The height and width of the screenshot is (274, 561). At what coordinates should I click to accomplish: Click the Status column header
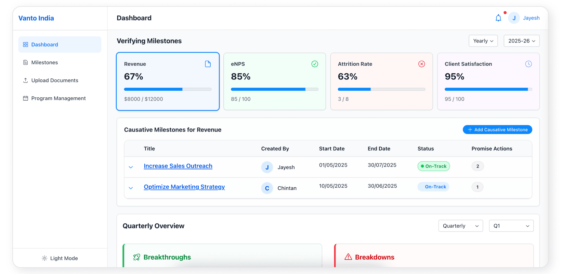[426, 149]
